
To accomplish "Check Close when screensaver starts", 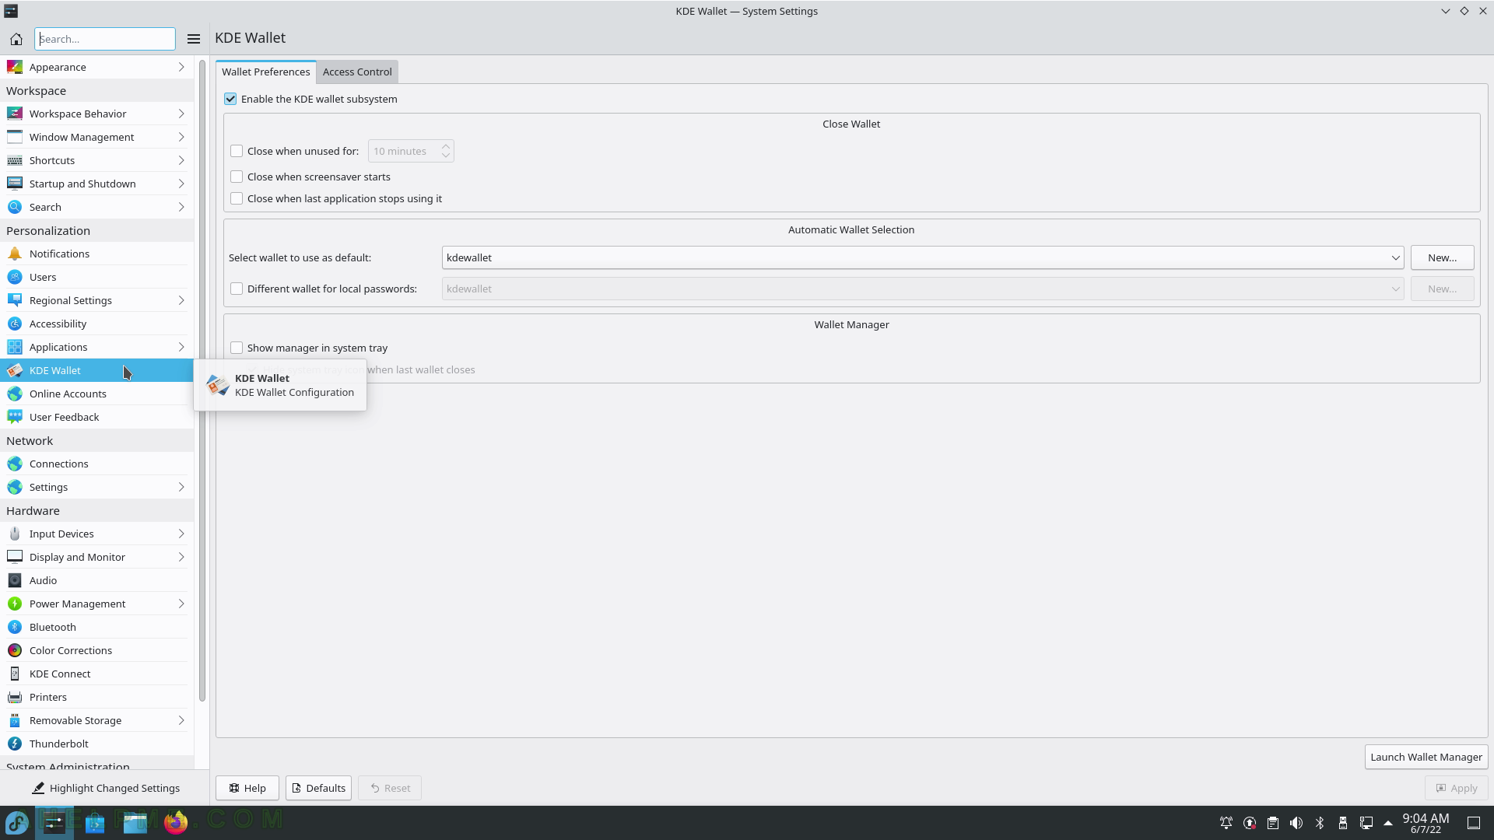I will [237, 177].
